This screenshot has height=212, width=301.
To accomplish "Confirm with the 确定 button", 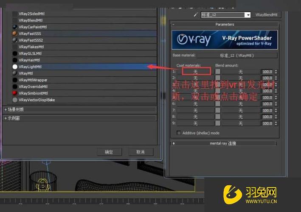I will tap(109, 152).
